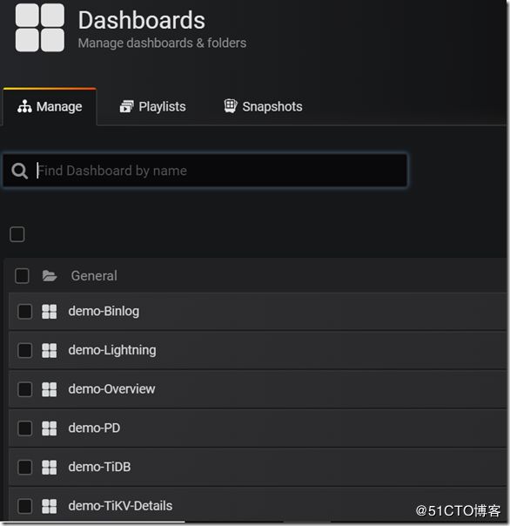Click the magnifier search icon
Screen dimensions: 510x526
[x=19, y=171]
